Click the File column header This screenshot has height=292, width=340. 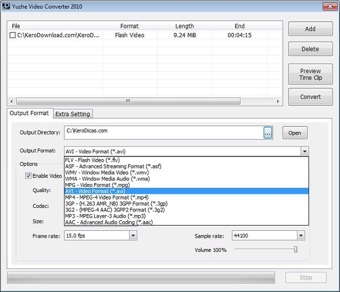point(55,26)
